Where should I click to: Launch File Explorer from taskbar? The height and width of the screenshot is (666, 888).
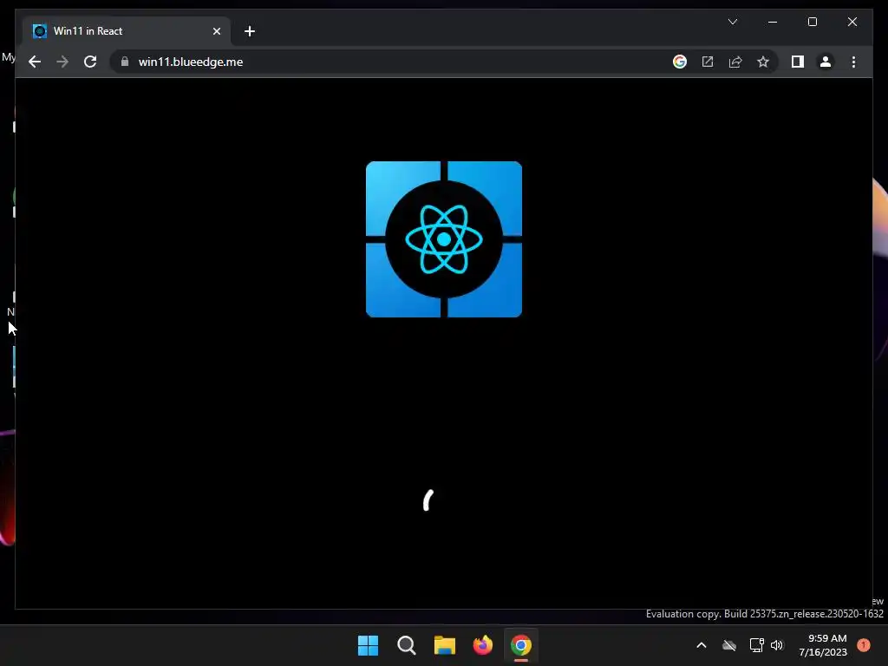coord(445,645)
